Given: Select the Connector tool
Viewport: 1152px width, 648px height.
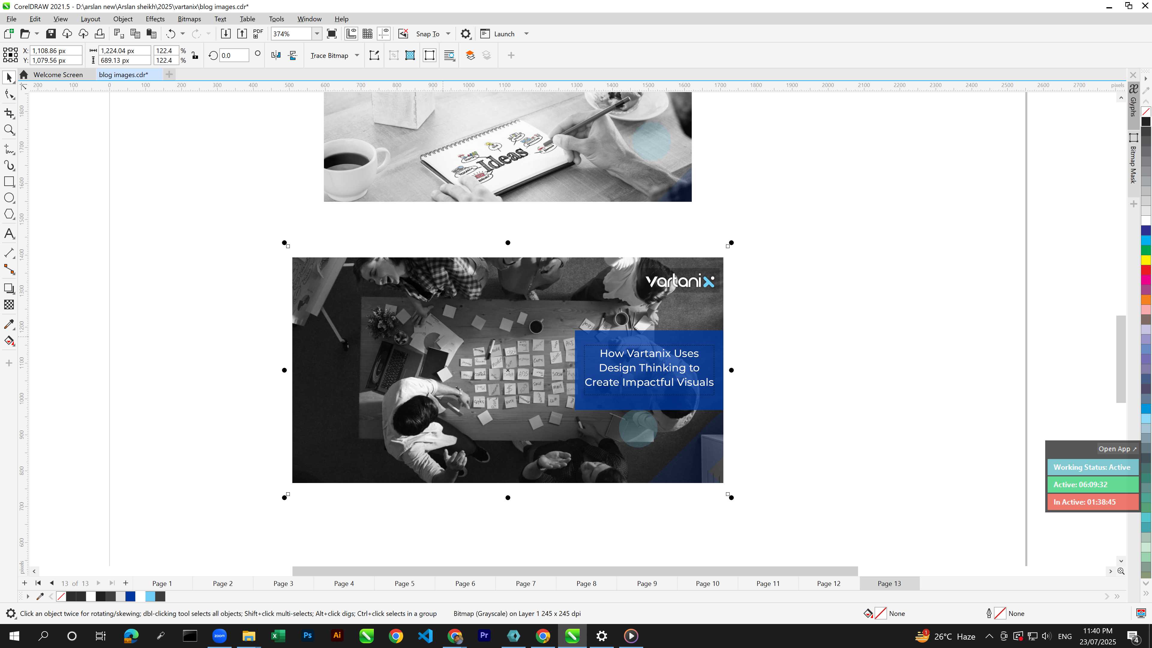Looking at the screenshot, I should click(x=9, y=269).
